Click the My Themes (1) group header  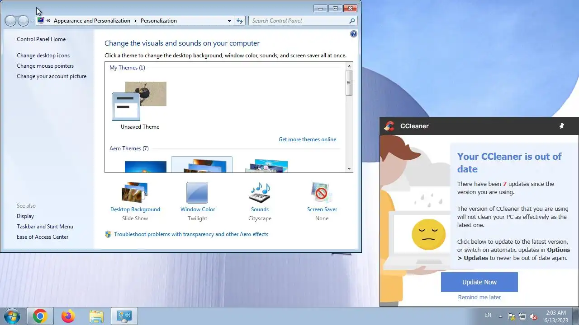(x=127, y=68)
